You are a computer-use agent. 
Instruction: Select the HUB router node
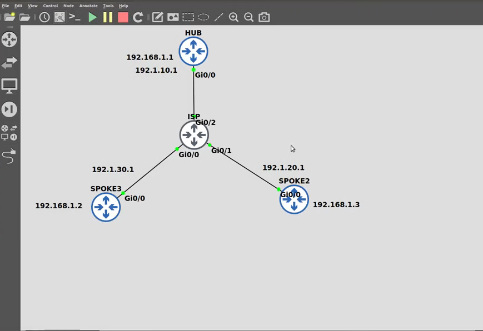click(x=193, y=51)
